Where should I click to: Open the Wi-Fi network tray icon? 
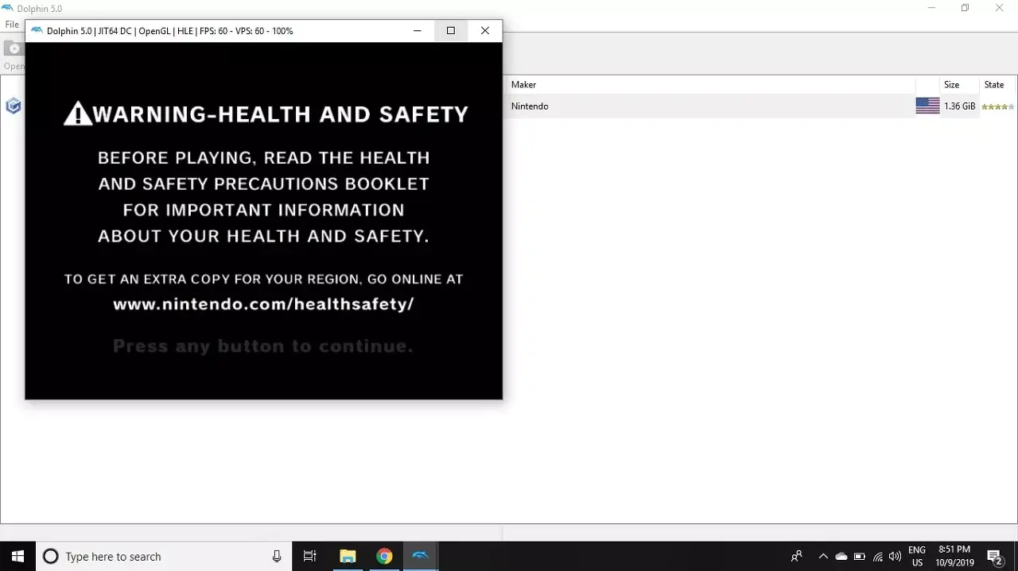coord(877,556)
